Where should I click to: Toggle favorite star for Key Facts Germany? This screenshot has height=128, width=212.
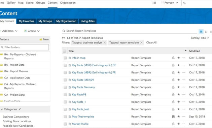(179, 87)
